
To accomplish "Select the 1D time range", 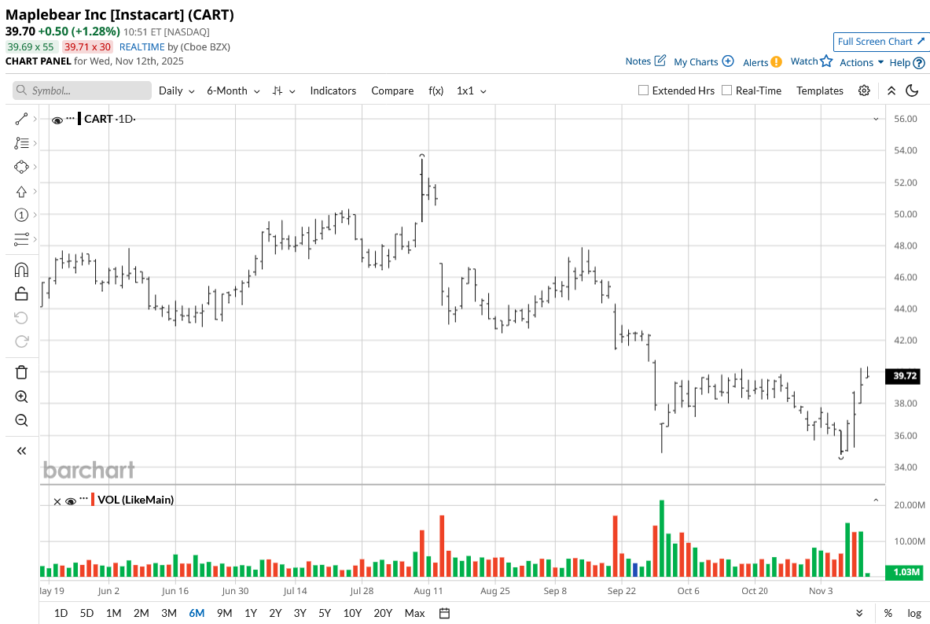I will (61, 613).
